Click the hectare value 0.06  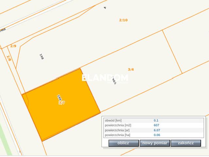click(157, 135)
